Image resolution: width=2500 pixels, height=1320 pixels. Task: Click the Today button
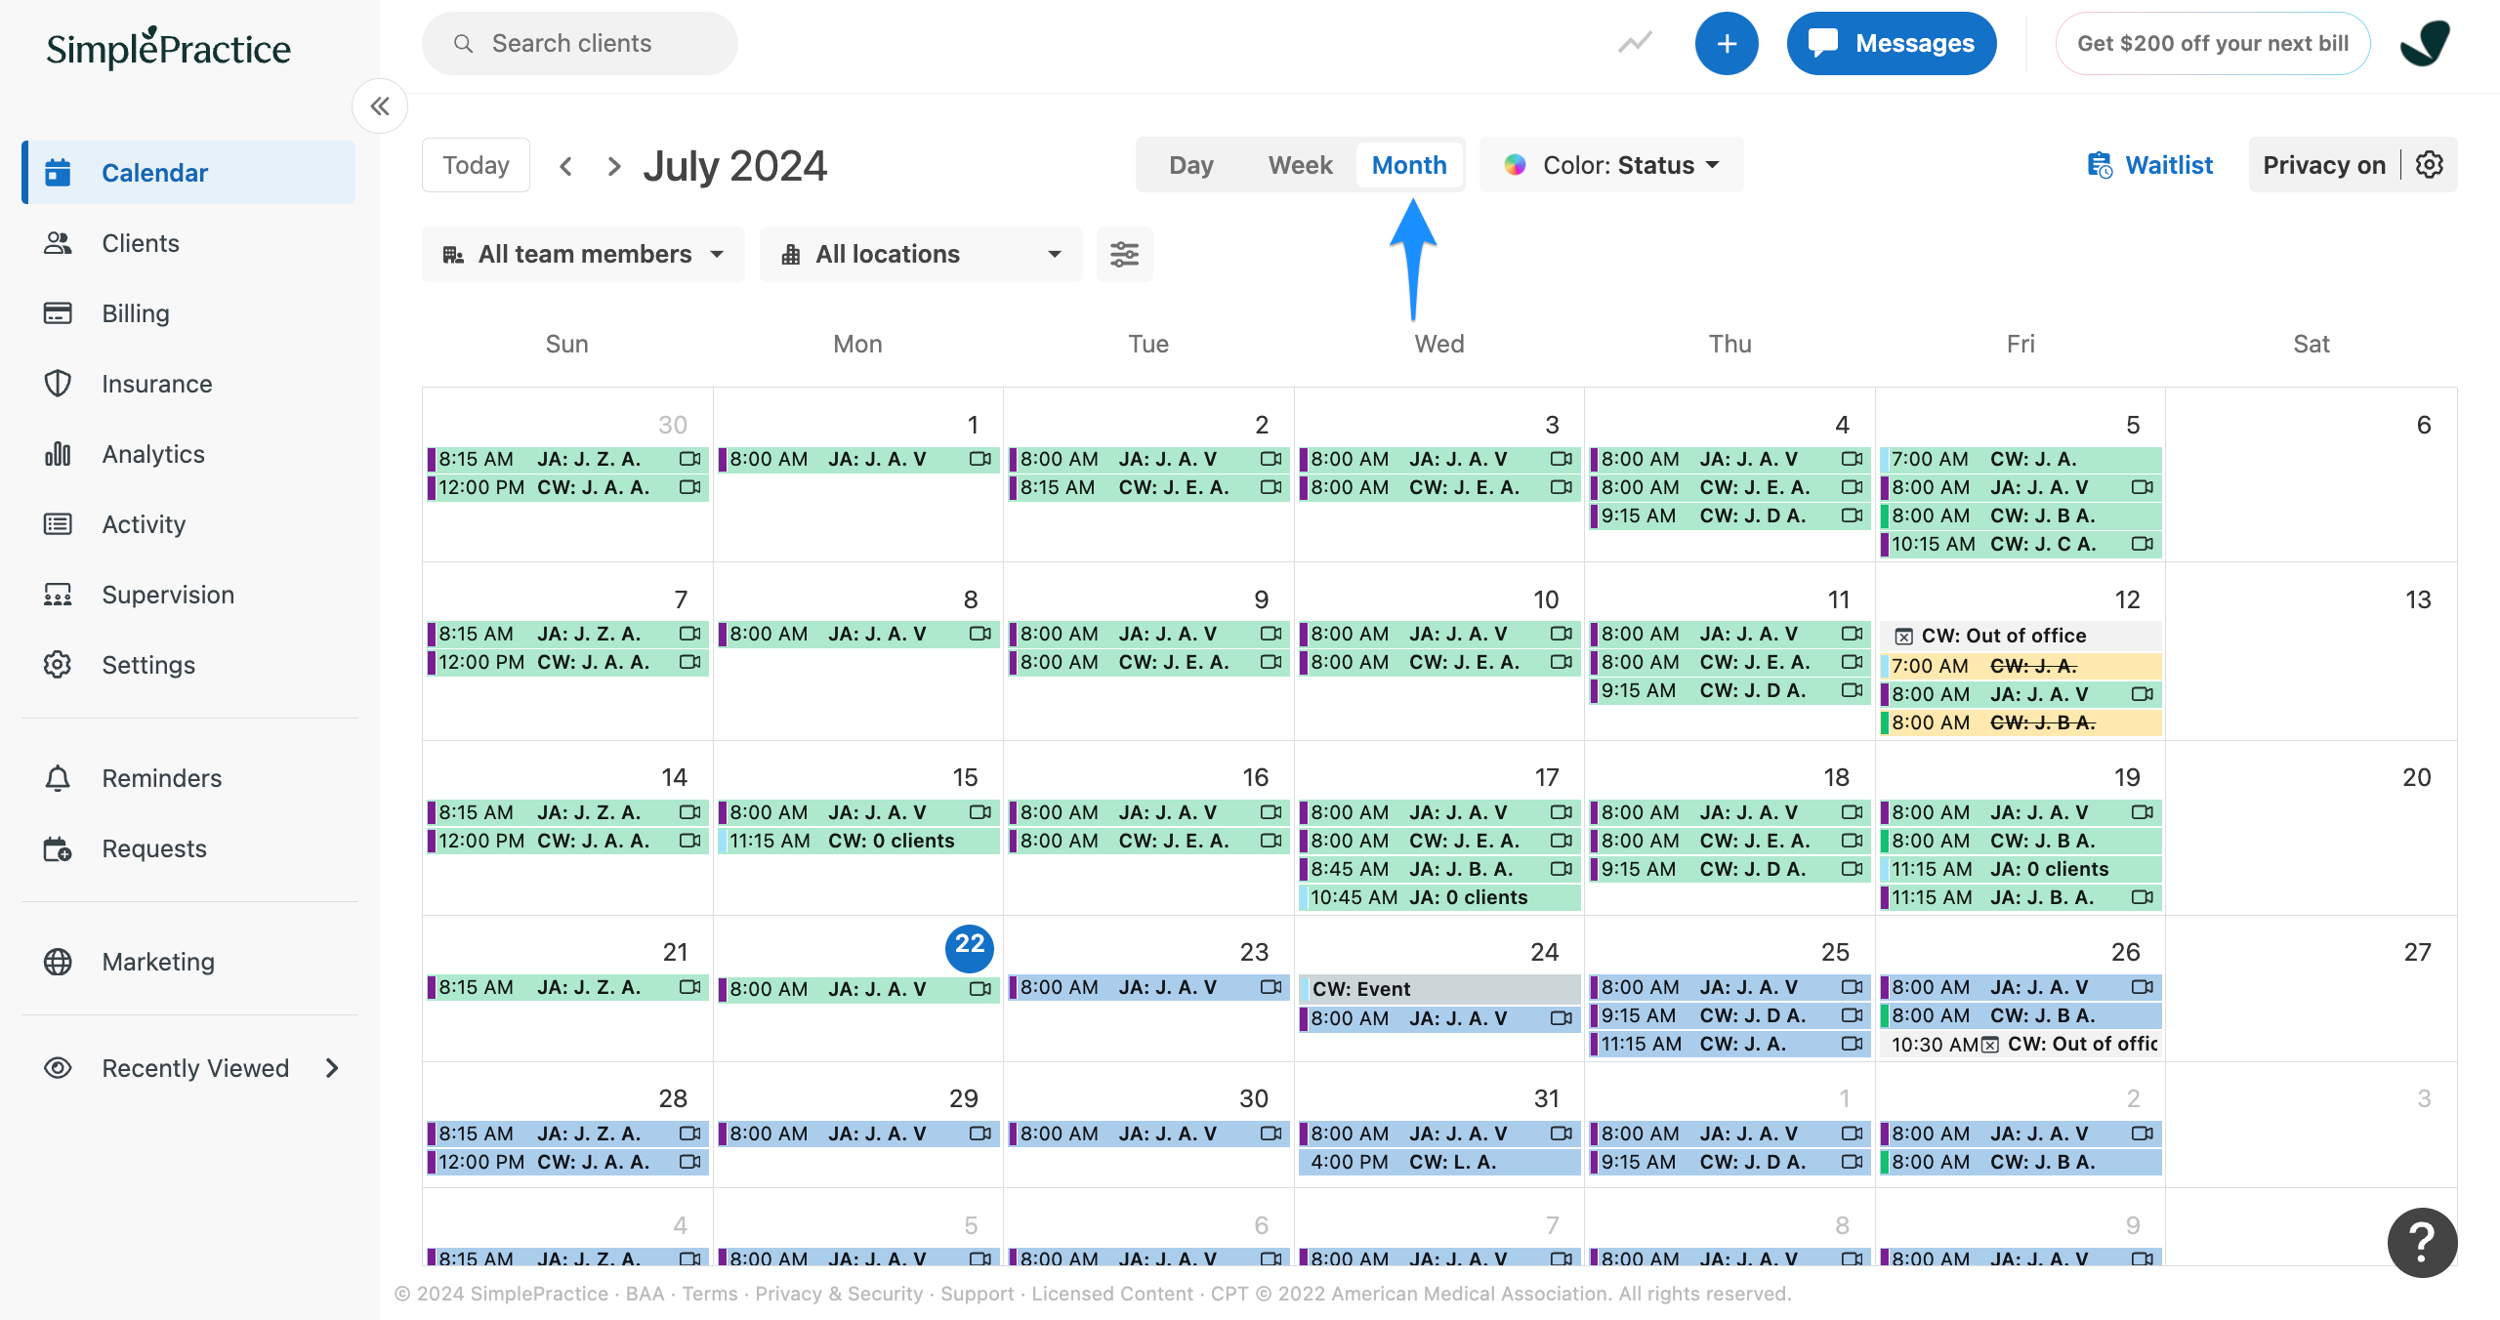[476, 165]
